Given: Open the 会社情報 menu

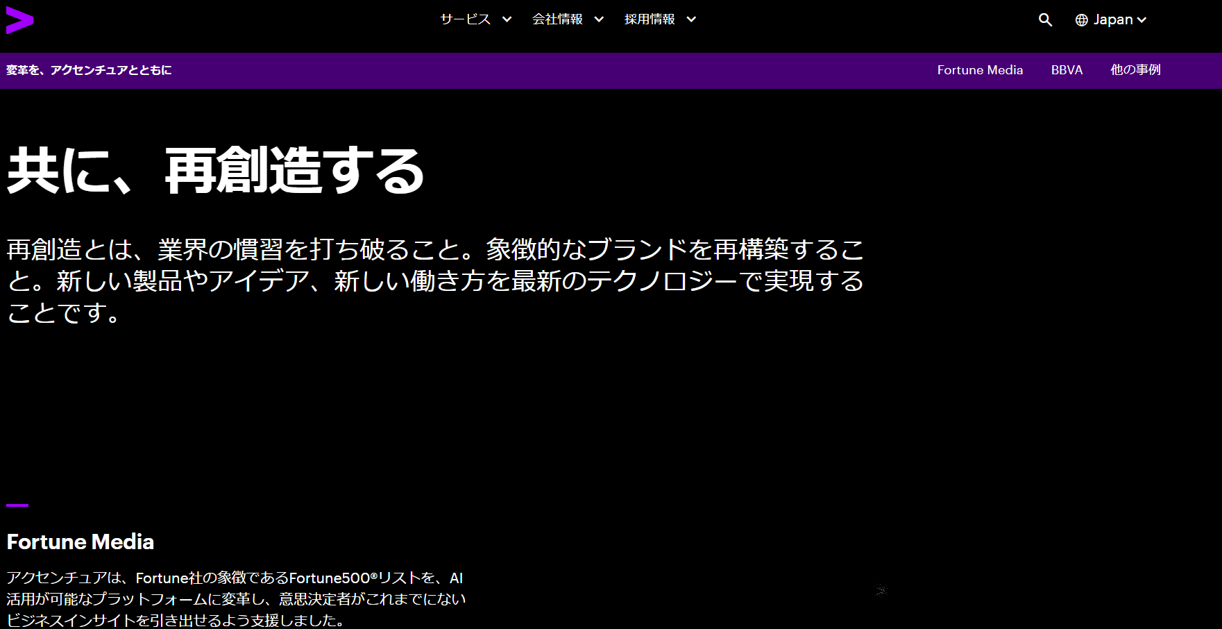Looking at the screenshot, I should 557,19.
